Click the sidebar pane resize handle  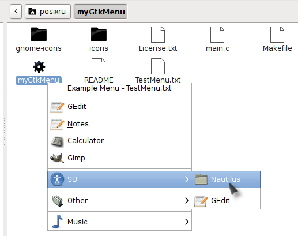[5, 131]
